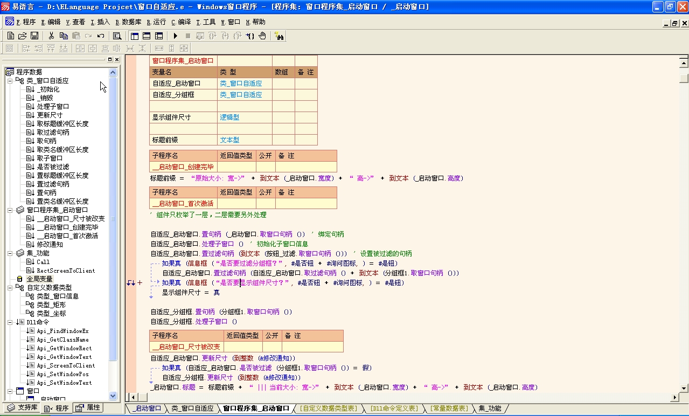The height and width of the screenshot is (416, 689).
Task: Switch to the _启动窗口 editor tab
Action: (147, 408)
